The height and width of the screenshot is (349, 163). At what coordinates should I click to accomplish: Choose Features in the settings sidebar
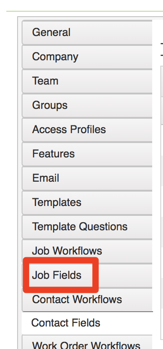(87, 154)
